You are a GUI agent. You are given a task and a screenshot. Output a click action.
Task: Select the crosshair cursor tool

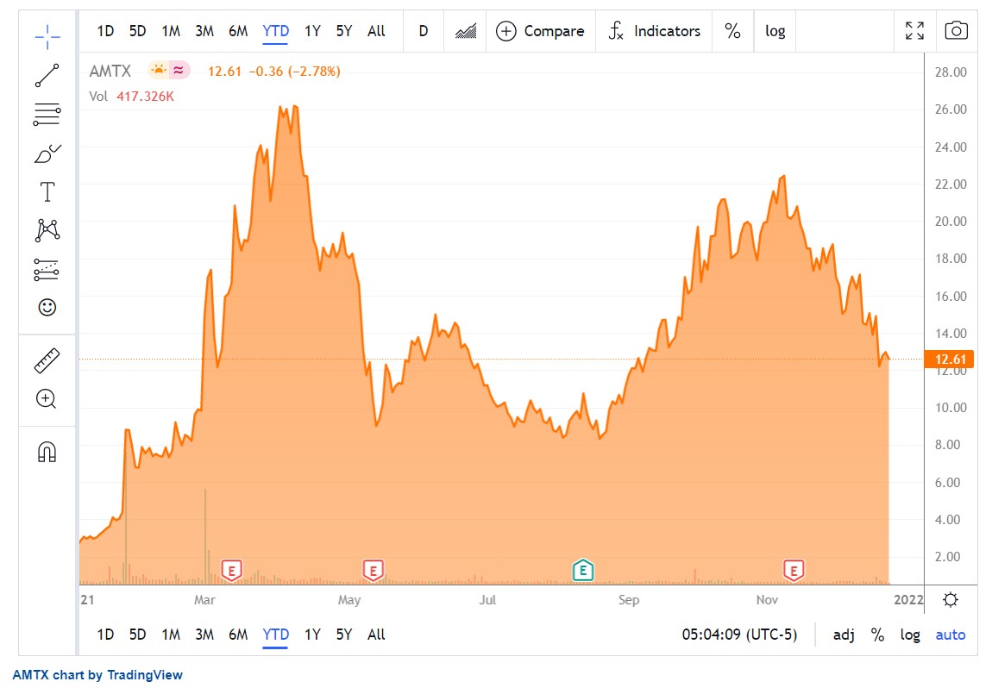click(x=47, y=37)
